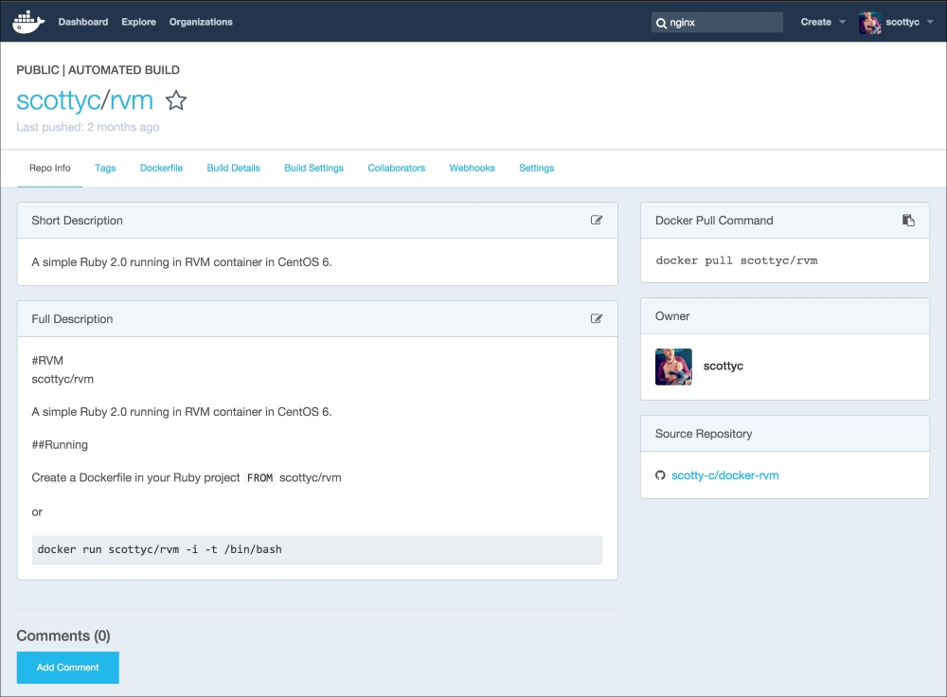Open the owner scottyc avatar thumbnail

point(673,366)
